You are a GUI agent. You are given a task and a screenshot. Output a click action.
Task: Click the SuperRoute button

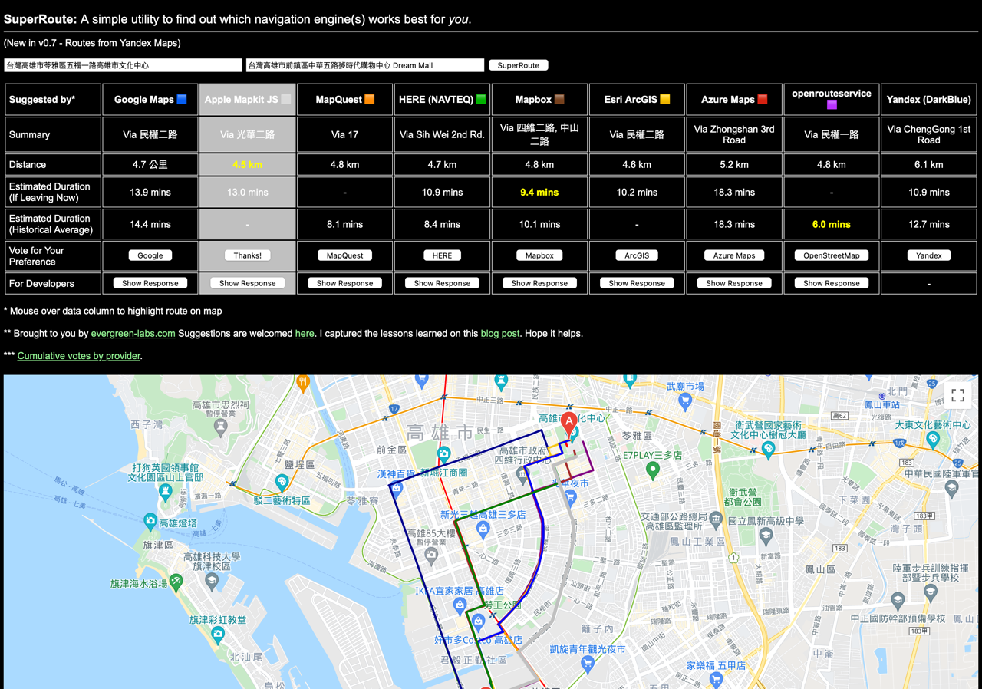pos(519,65)
